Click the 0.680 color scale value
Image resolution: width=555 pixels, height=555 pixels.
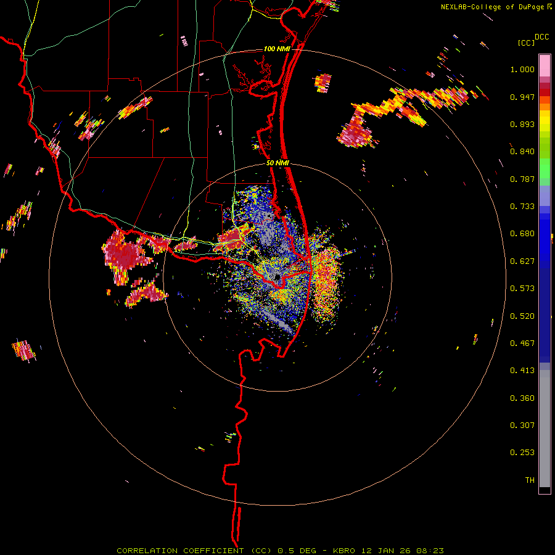tap(522, 234)
